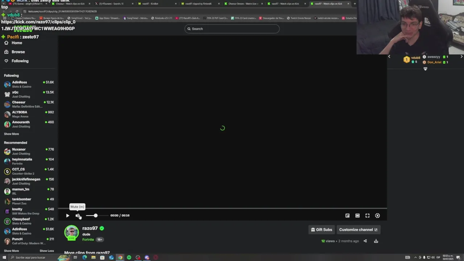This screenshot has height=261, width=464.
Task: Open 'Twitch Emote Resizer' bookmark
Action: tap(299, 18)
